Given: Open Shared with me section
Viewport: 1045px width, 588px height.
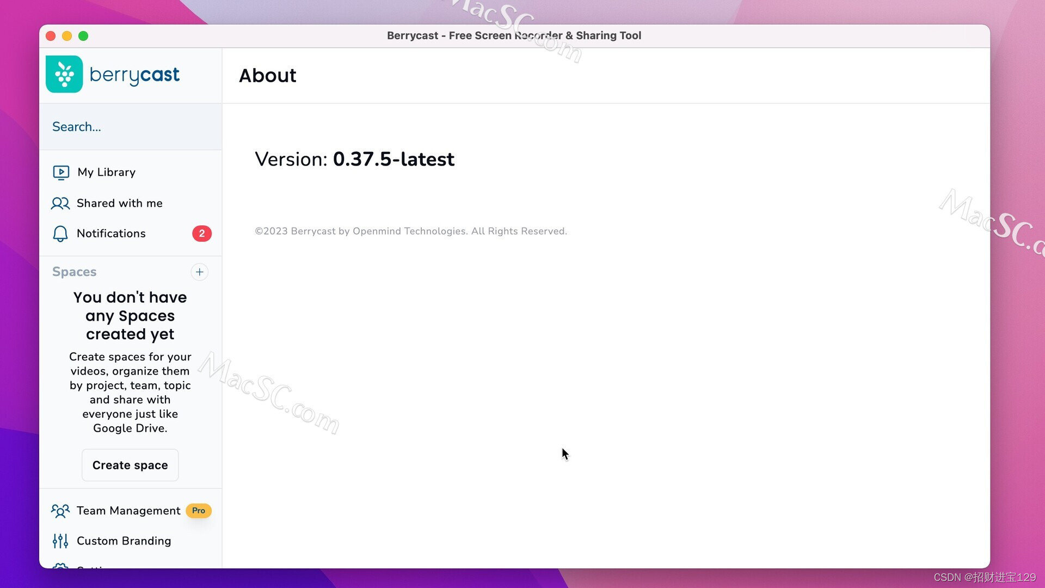Looking at the screenshot, I should pos(119,203).
